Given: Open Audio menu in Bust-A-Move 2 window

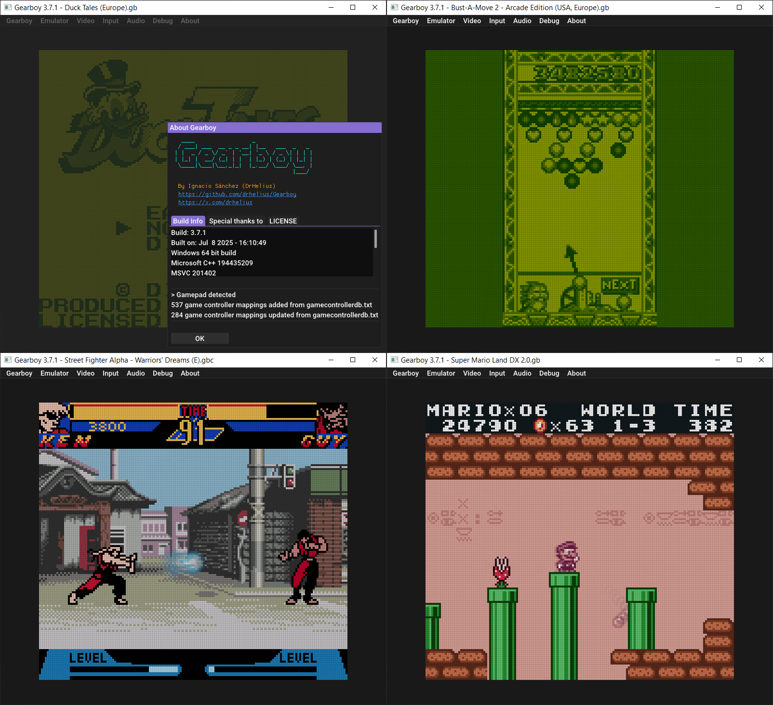Looking at the screenshot, I should 522,21.
